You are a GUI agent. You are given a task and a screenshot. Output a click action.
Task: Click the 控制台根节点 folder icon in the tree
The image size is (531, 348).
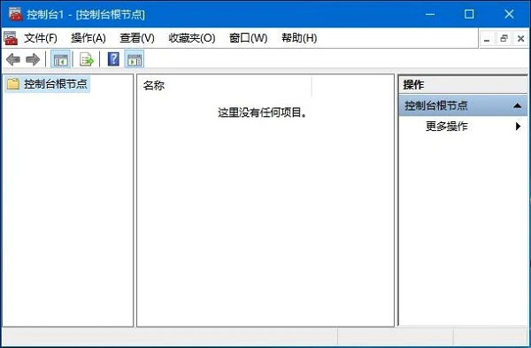(13, 84)
